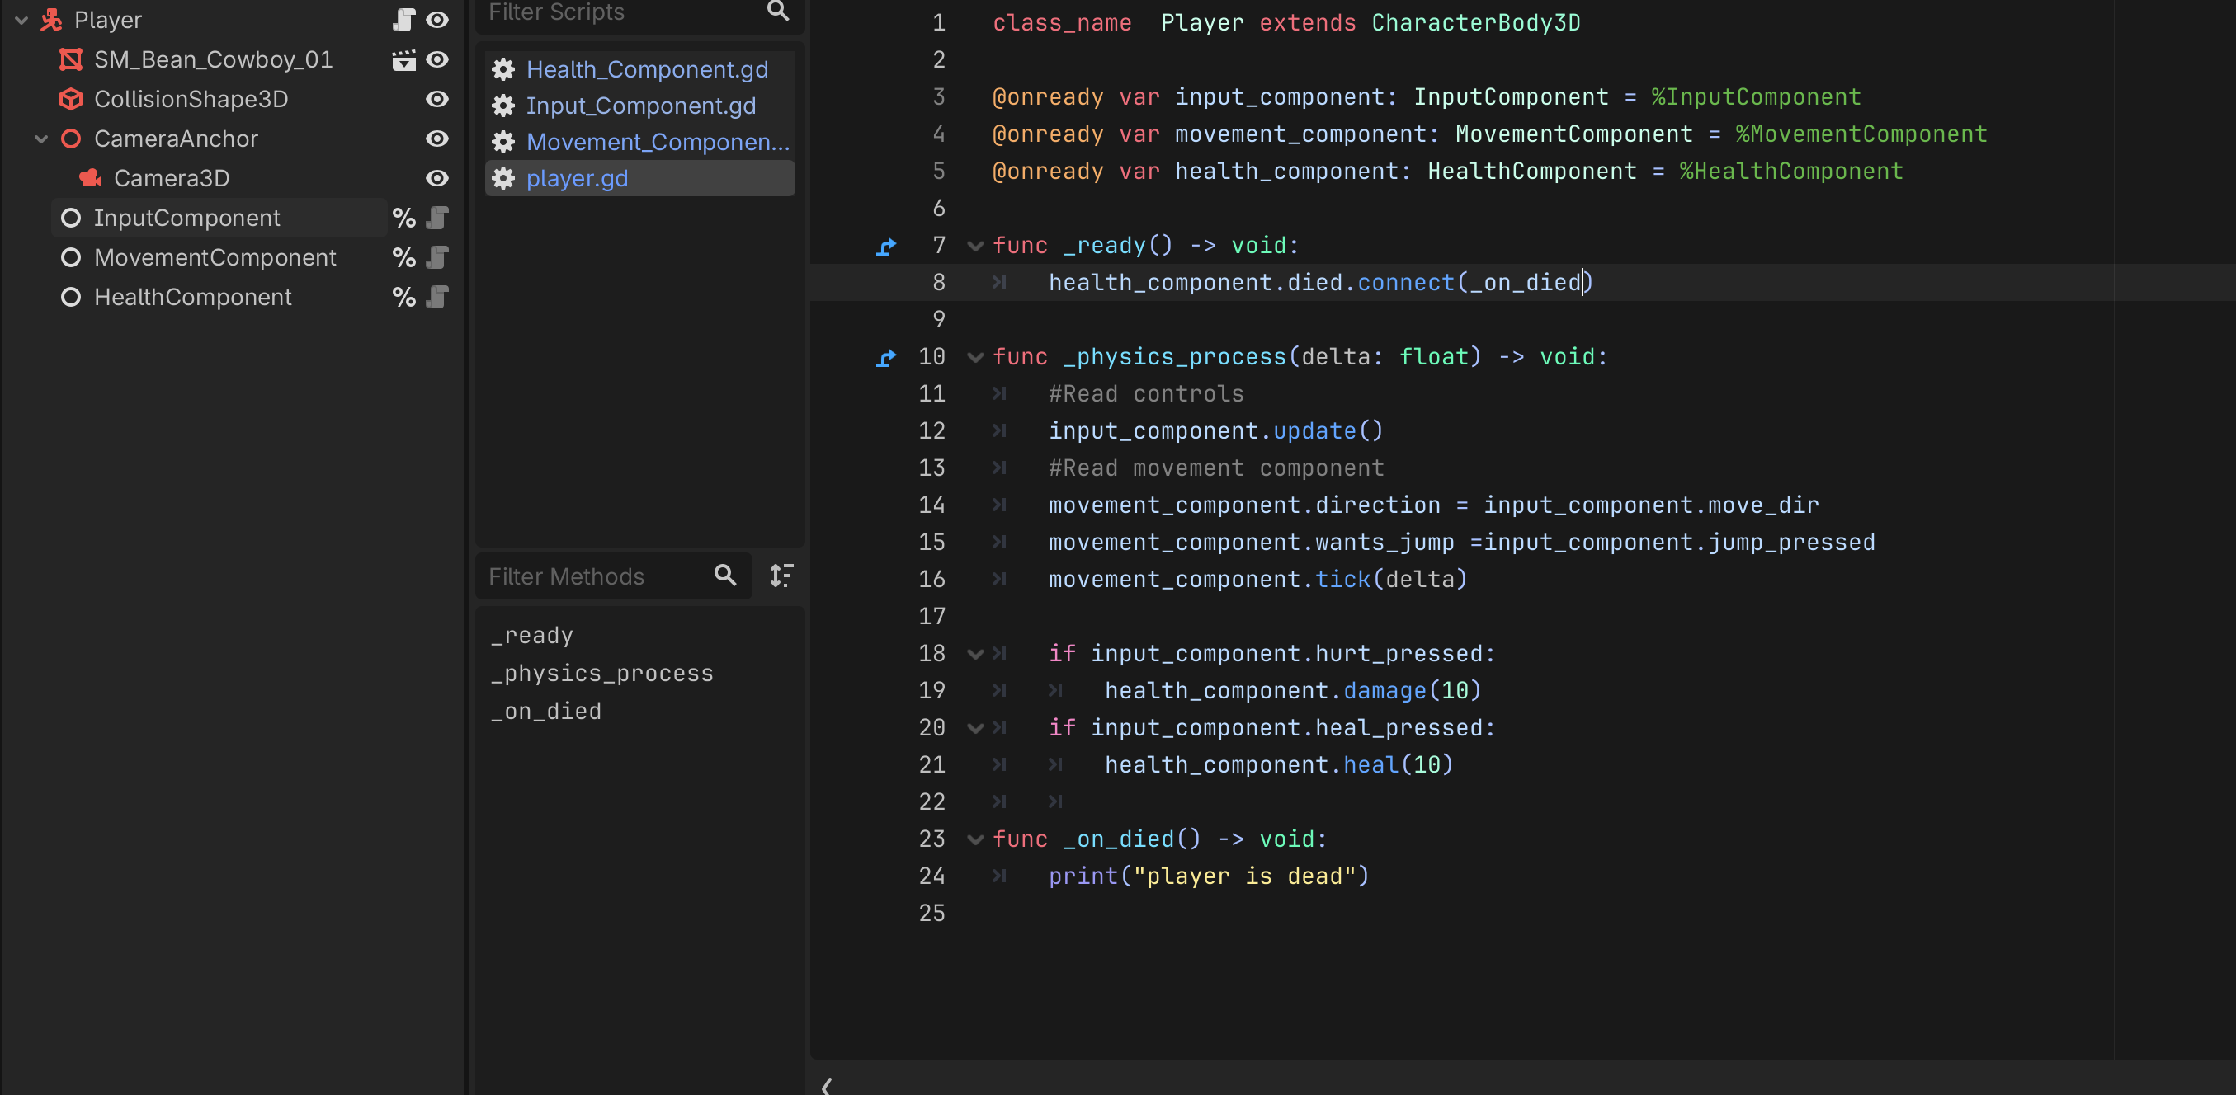Screen dimensions: 2236x1095
Task: Click the connect call on line 8
Action: point(1405,283)
